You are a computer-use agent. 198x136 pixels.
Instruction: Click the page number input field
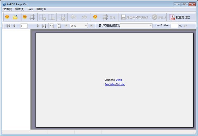24,26
